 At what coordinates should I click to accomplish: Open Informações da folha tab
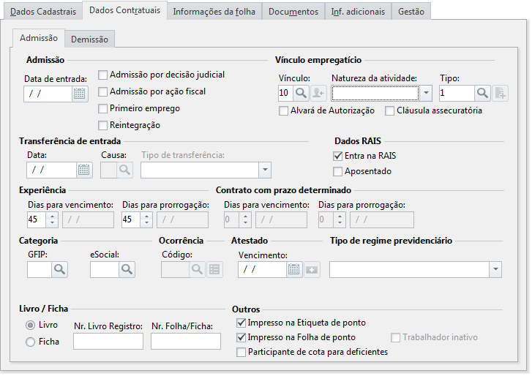[214, 12]
